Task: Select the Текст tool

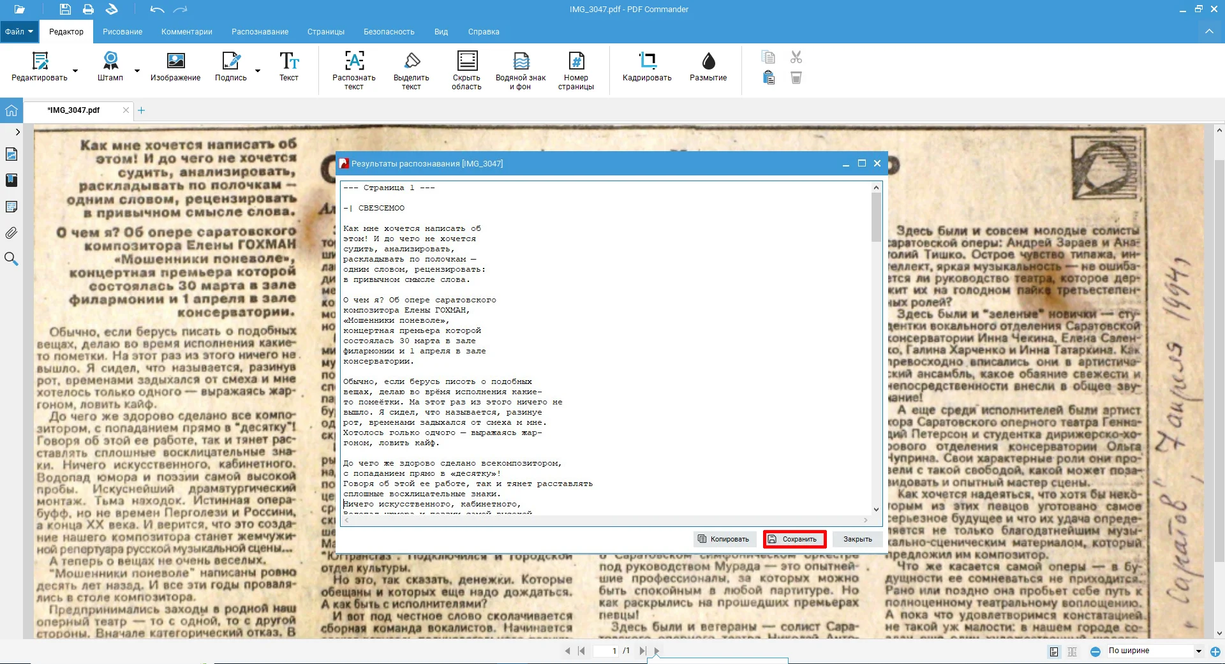Action: pyautogui.click(x=289, y=67)
